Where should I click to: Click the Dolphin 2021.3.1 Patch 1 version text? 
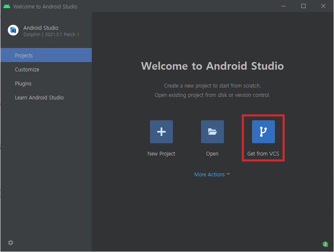51,34
